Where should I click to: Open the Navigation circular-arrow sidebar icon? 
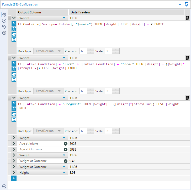point(4,21)
